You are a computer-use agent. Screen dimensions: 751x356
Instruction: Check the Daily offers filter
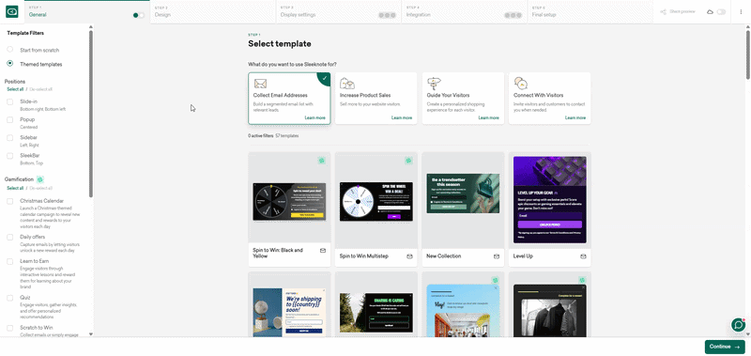pyautogui.click(x=10, y=237)
